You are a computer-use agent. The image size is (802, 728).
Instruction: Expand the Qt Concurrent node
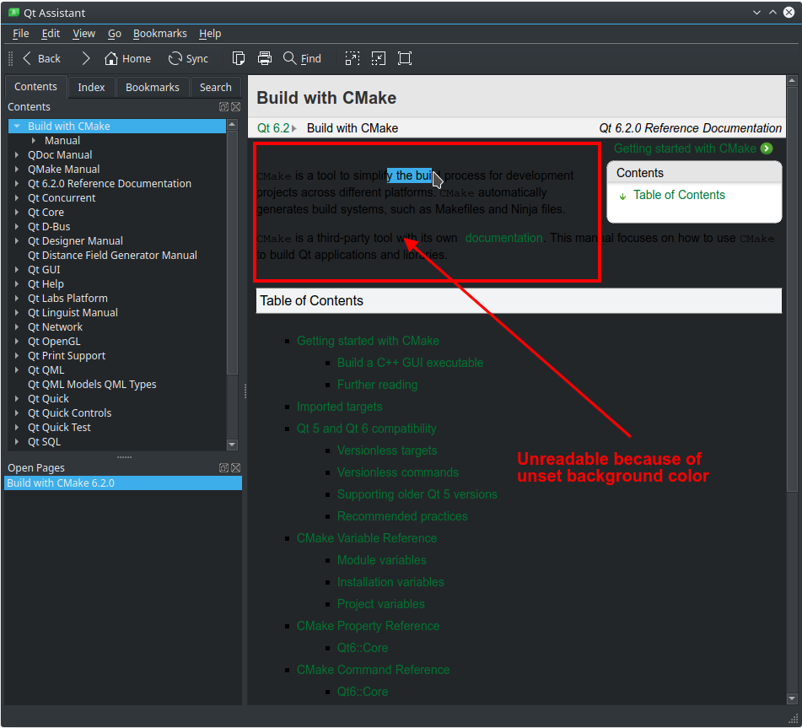point(17,197)
